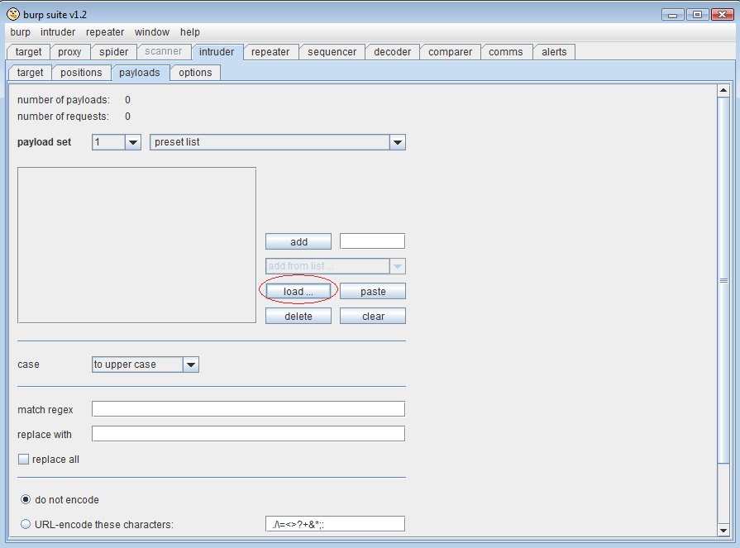The image size is (740, 548).
Task: Switch to the decoder tab
Action: (x=393, y=52)
